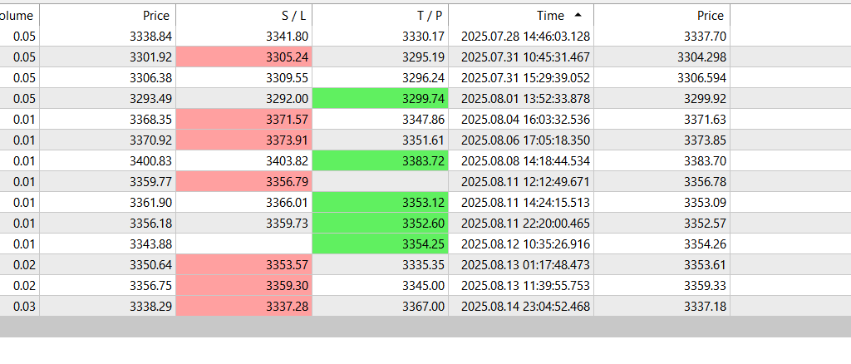Screen dimensions: 851x364
Task: Select the green T/P cell 3352.60
Action: 380,223
